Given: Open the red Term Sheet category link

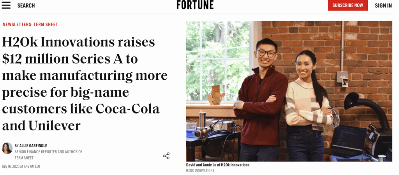Looking at the screenshot, I should [46, 25].
